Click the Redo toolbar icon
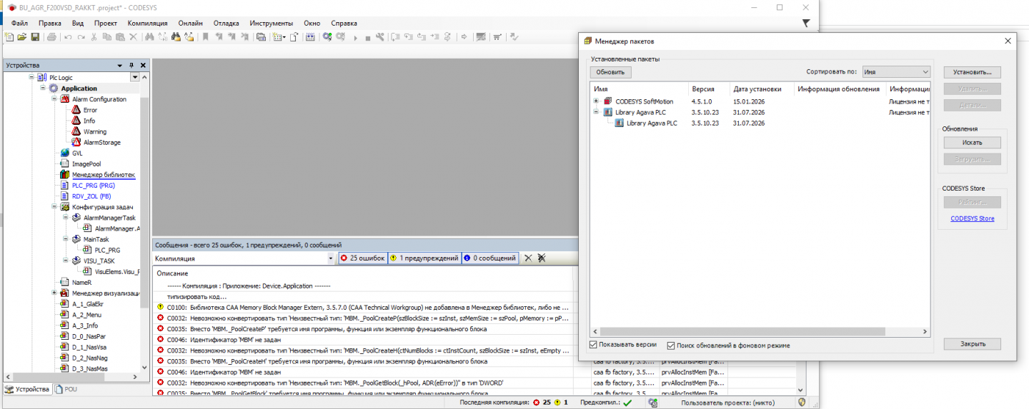 point(81,36)
